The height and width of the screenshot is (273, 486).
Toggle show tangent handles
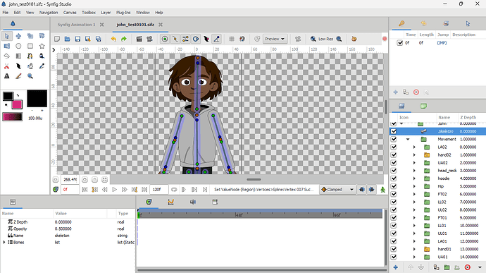click(185, 39)
